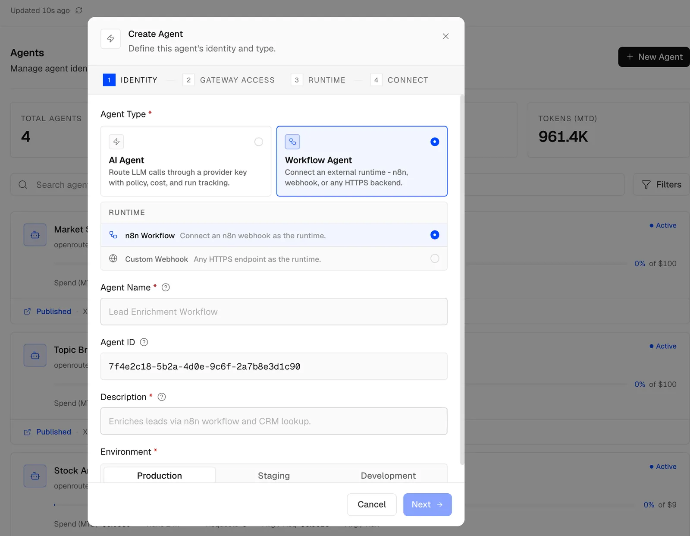The width and height of the screenshot is (690, 536).
Task: Open the Description help icon
Action: click(x=162, y=397)
